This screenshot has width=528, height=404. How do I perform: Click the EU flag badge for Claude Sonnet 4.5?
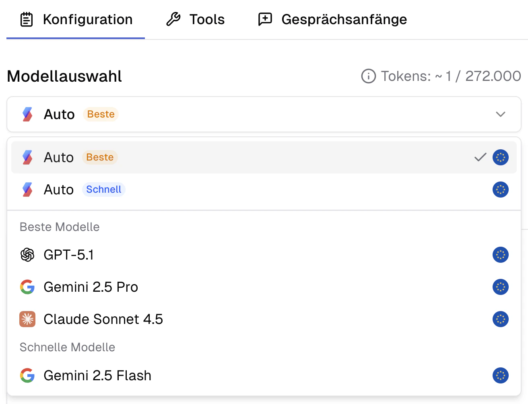(x=501, y=319)
